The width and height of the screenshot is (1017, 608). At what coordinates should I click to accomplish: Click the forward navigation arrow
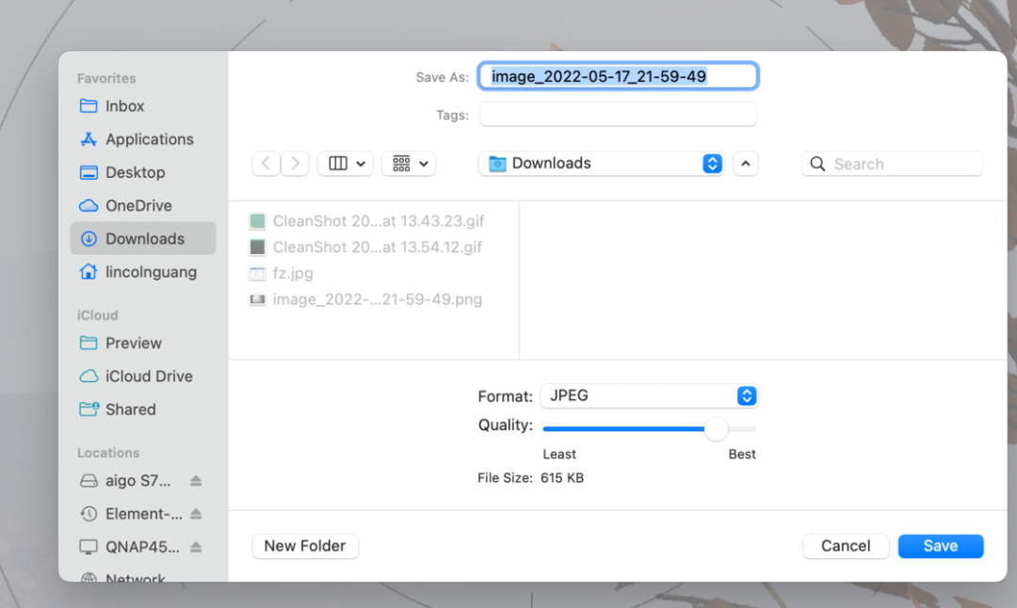point(296,164)
